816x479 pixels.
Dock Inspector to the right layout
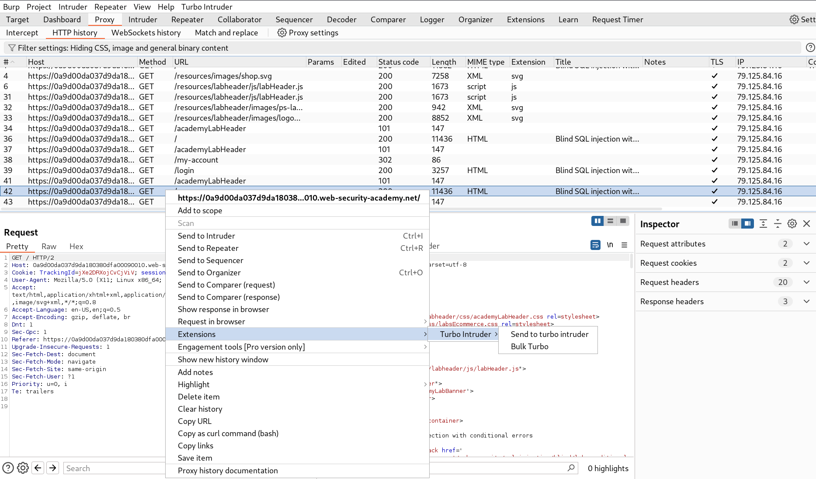pos(748,224)
